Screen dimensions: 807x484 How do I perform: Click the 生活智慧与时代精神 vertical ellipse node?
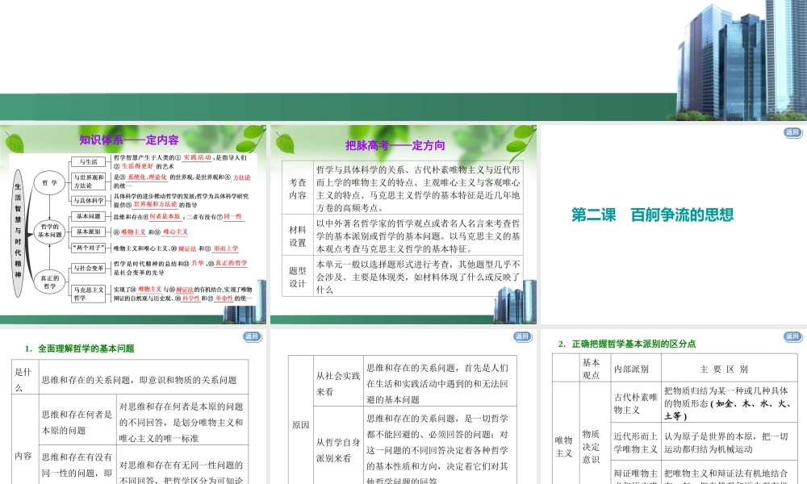pyautogui.click(x=18, y=233)
